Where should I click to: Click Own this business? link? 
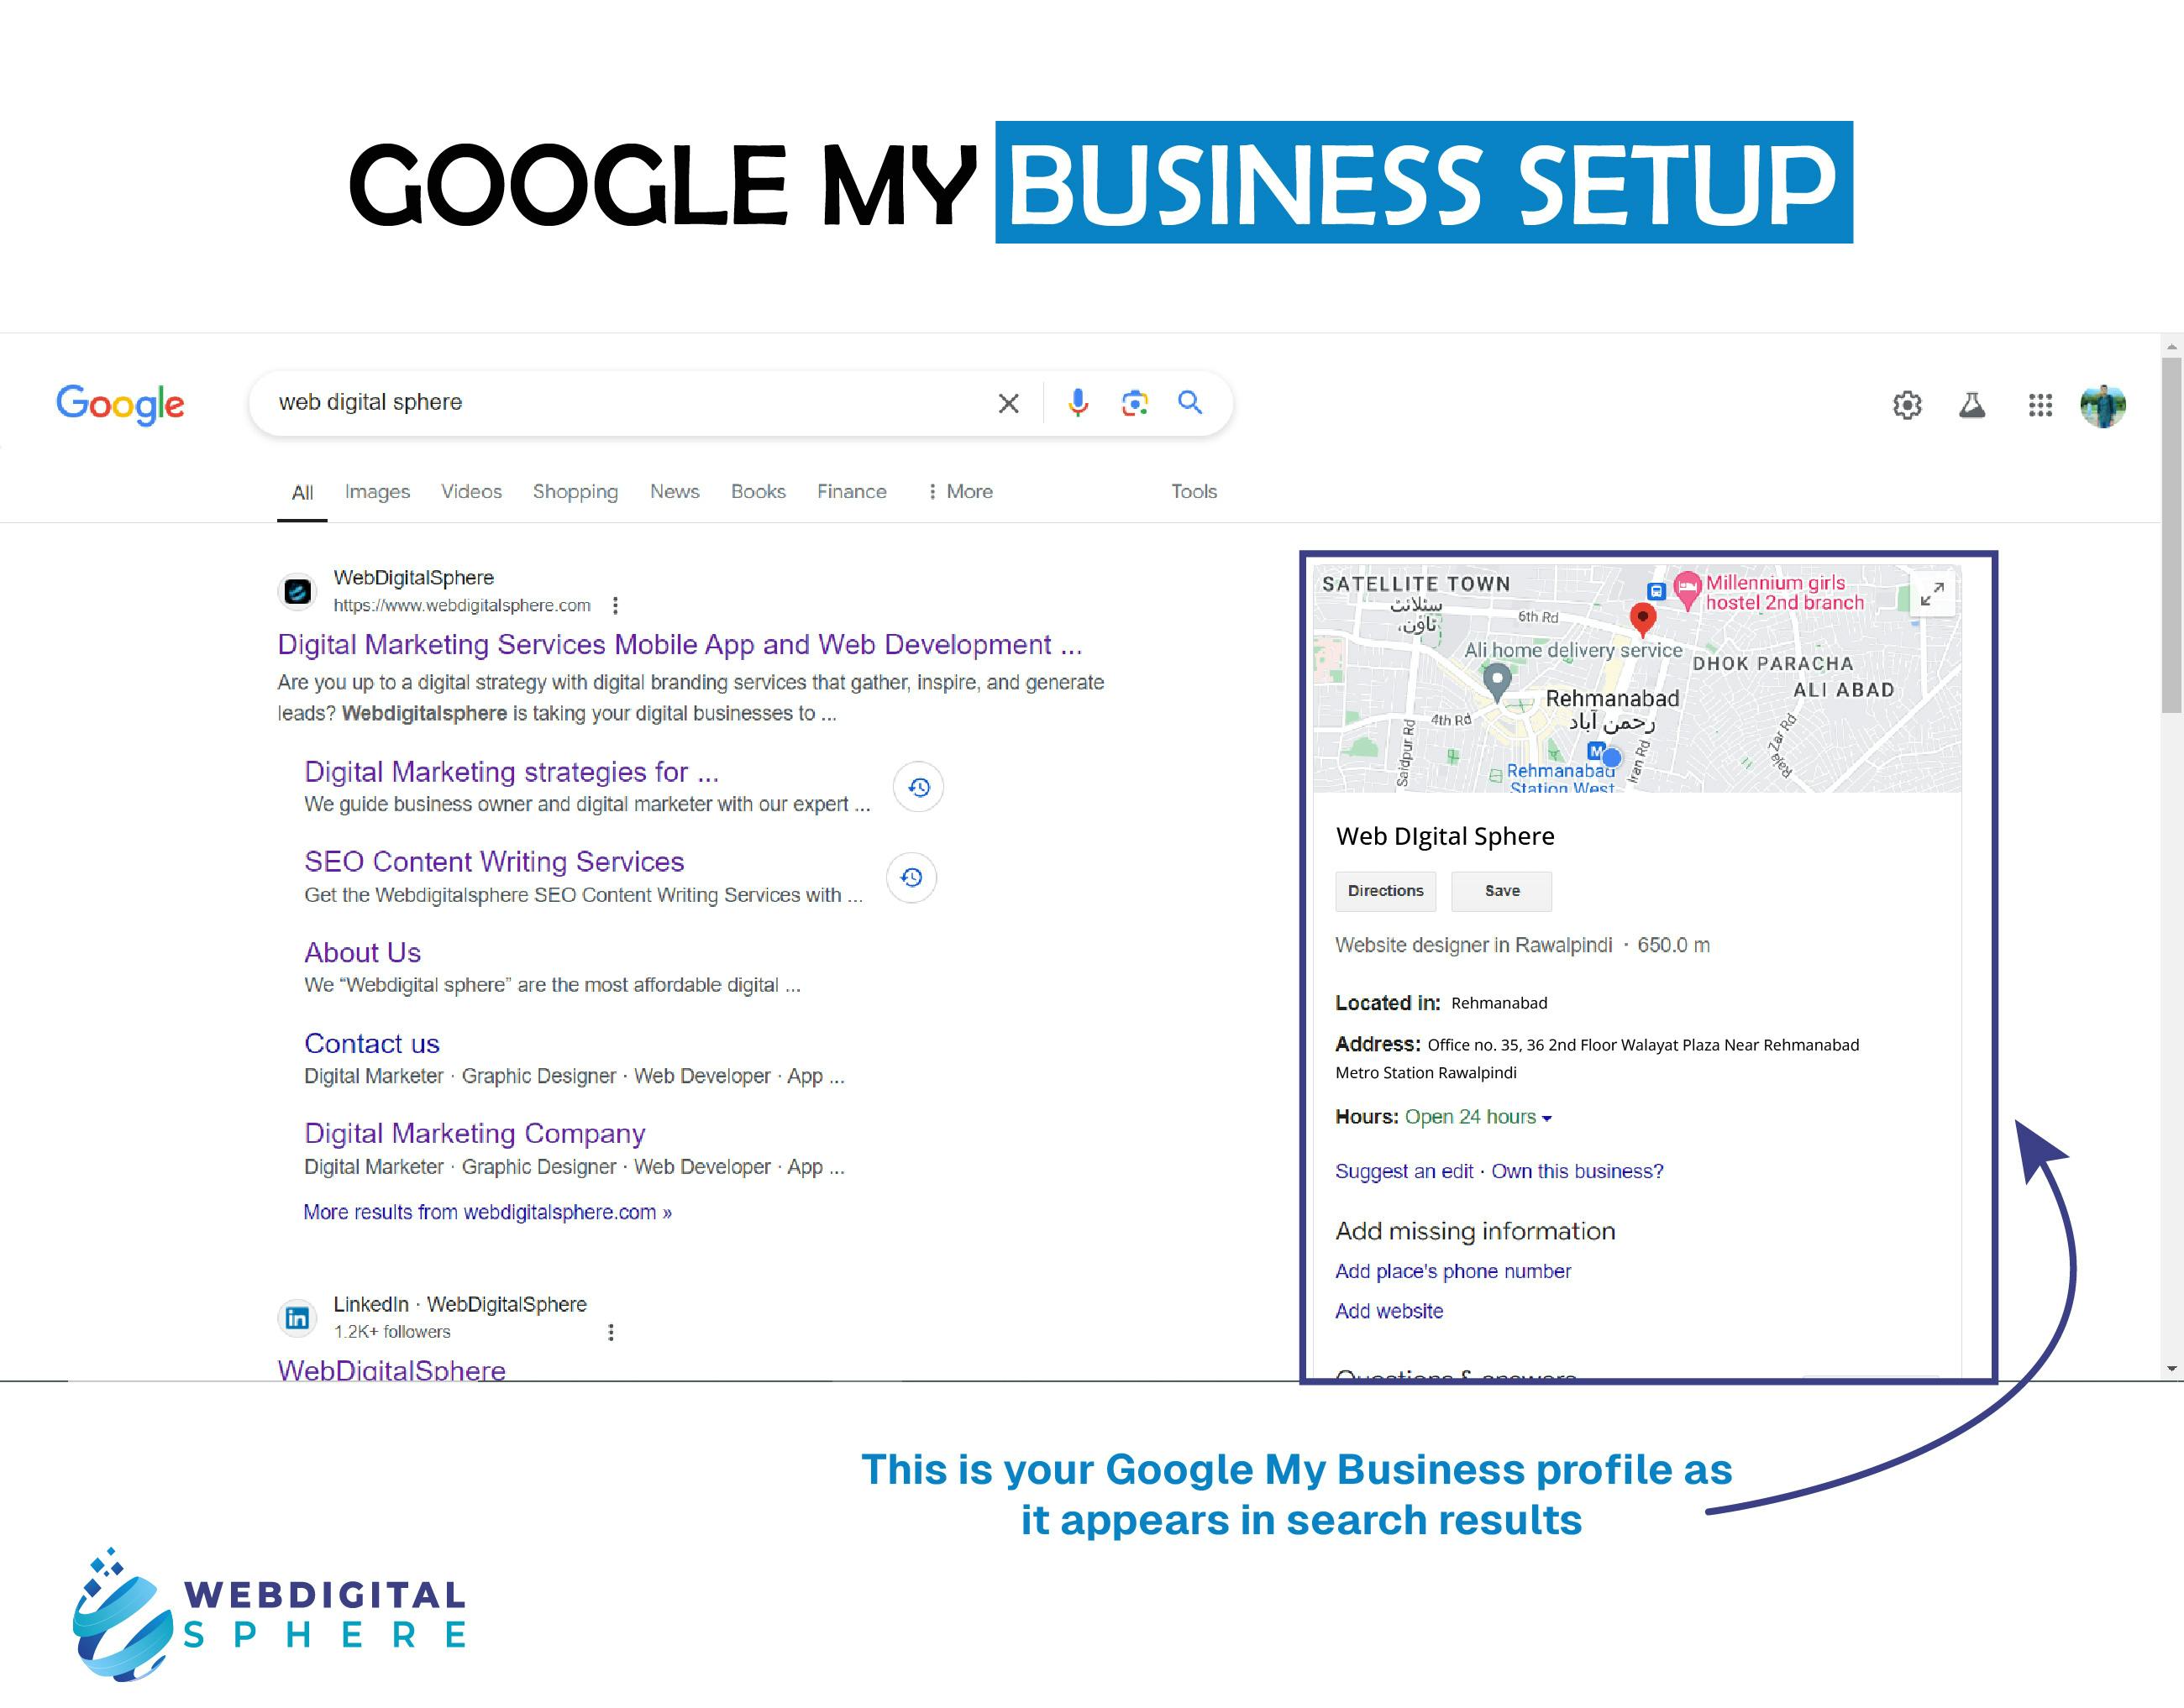click(x=1577, y=1171)
